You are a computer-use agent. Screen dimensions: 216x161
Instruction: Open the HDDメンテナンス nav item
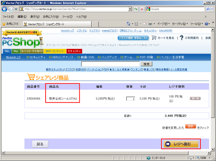coord(61,57)
